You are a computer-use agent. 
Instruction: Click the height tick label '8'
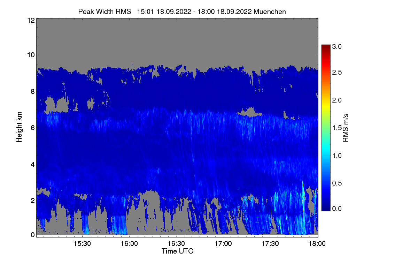[x=32, y=91]
